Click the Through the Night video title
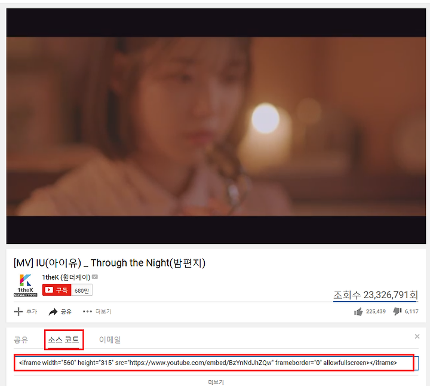430x386 pixels. coord(109,263)
